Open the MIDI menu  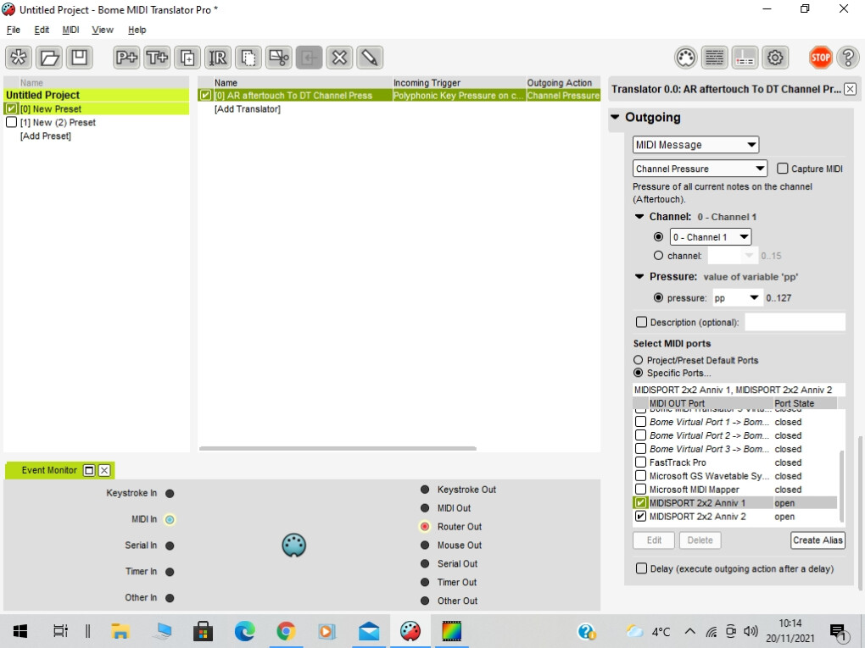coord(70,30)
